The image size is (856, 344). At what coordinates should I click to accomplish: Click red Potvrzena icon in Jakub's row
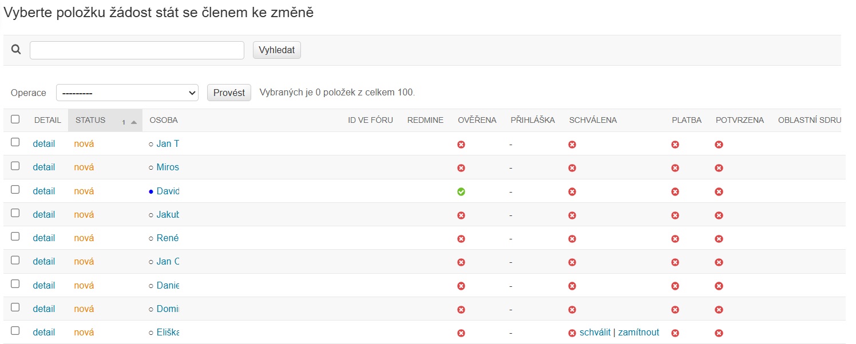point(719,215)
